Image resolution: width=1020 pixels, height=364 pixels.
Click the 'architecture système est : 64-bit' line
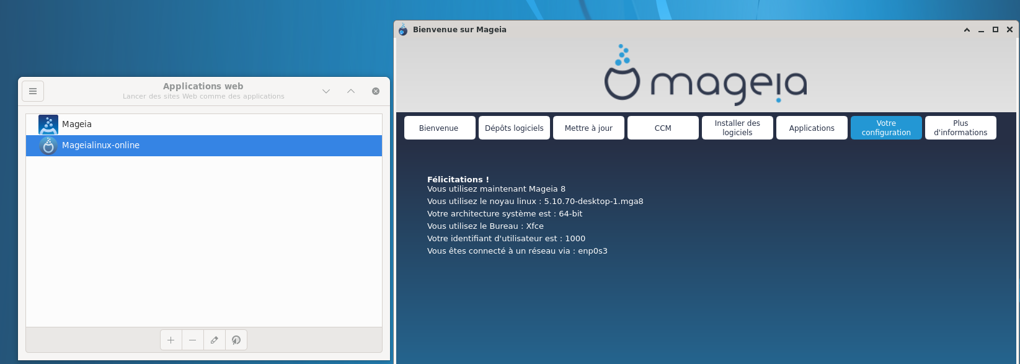505,214
